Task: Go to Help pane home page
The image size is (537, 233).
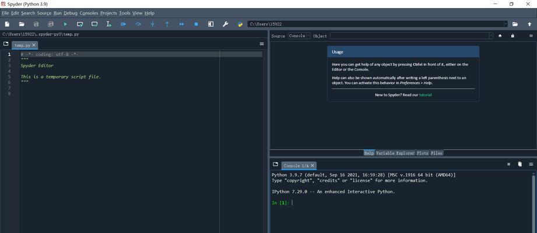Action: [x=500, y=36]
